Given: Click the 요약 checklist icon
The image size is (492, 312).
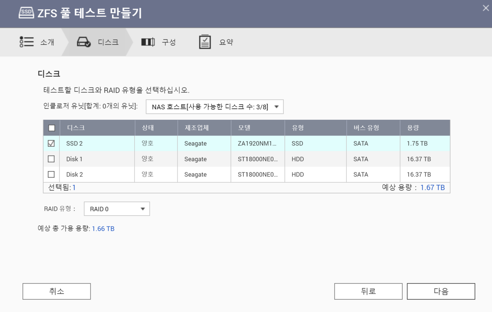Looking at the screenshot, I should pos(205,42).
